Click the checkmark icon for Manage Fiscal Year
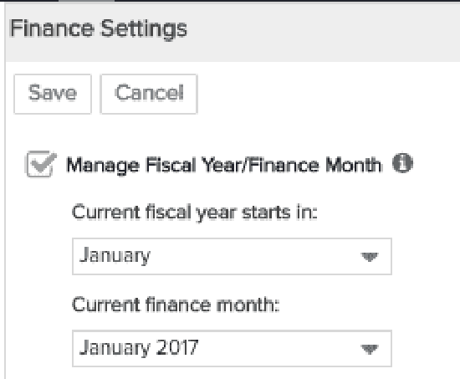Viewport: 460px width, 379px height. (41, 163)
